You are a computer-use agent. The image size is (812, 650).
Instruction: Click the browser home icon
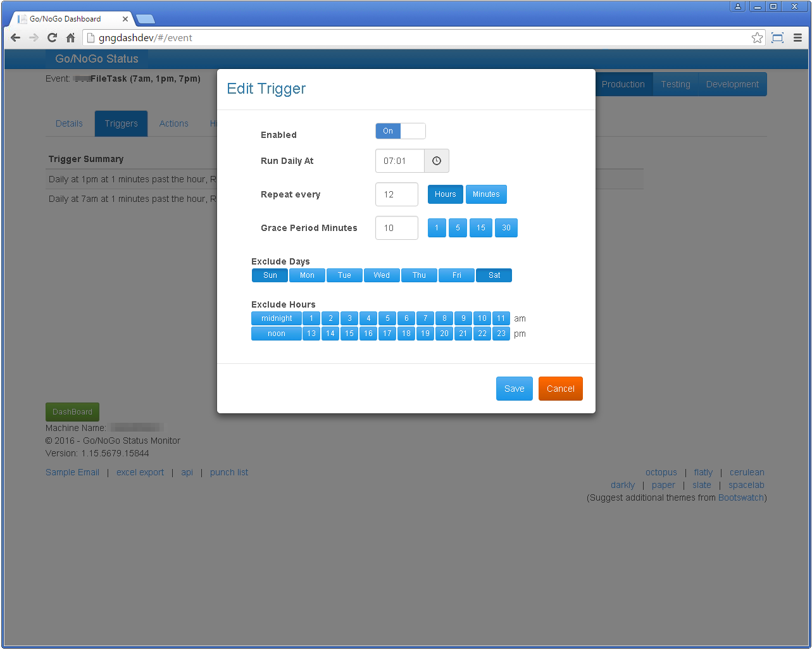70,38
